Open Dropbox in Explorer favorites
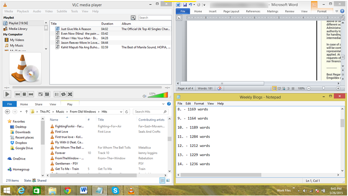 point(20,142)
